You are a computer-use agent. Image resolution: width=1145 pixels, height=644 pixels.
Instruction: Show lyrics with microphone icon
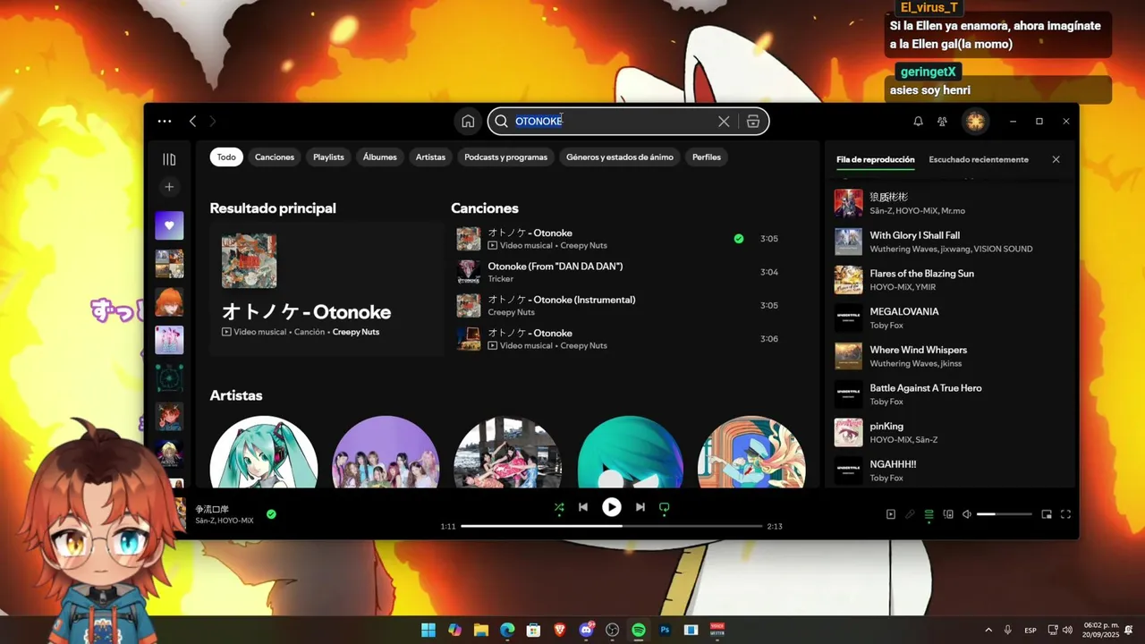click(910, 514)
